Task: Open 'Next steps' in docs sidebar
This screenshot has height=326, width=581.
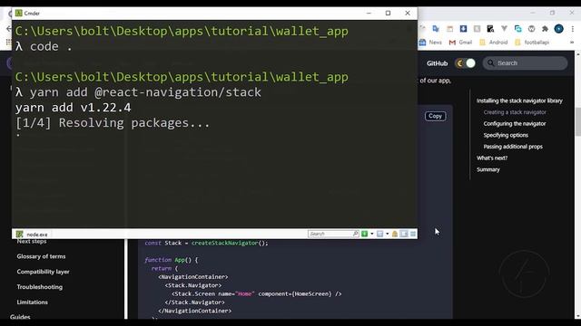Action: pyautogui.click(x=32, y=242)
